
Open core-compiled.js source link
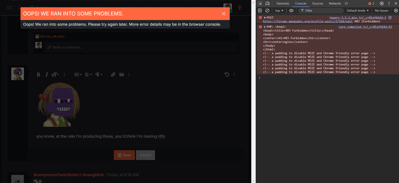(365, 27)
